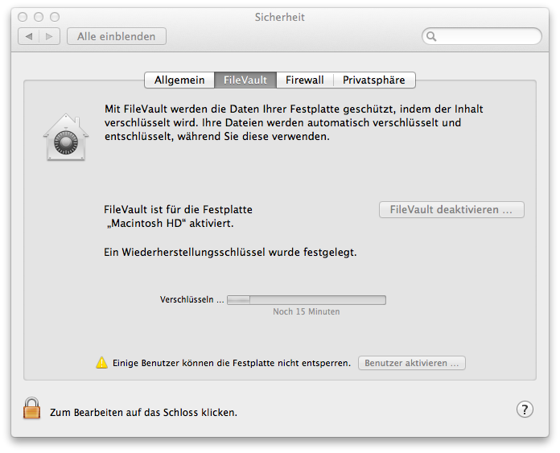Close the Sicherheit window
The height and width of the screenshot is (453, 560).
23,17
